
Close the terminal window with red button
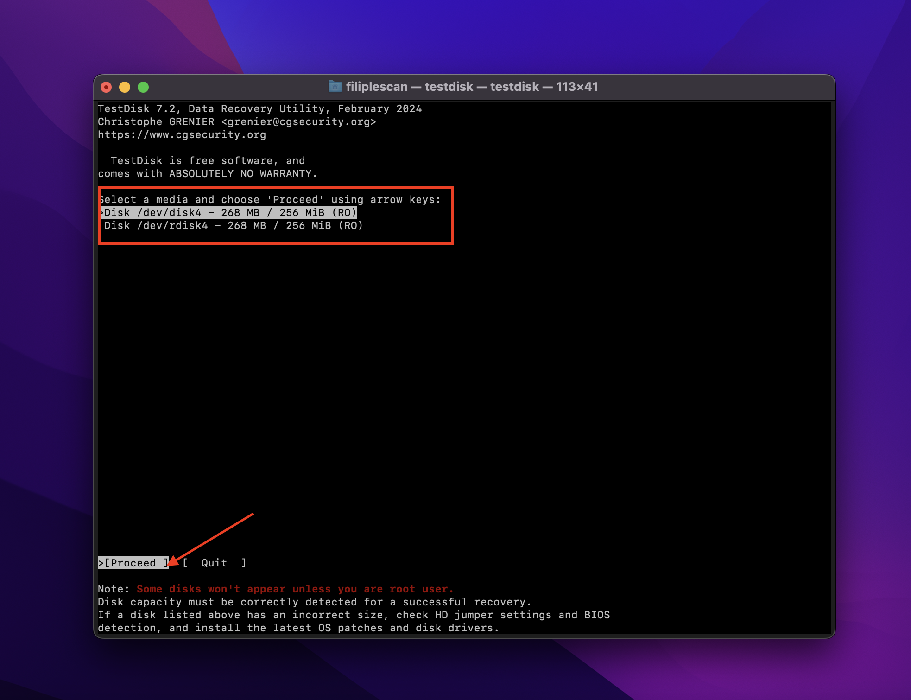[x=106, y=87]
